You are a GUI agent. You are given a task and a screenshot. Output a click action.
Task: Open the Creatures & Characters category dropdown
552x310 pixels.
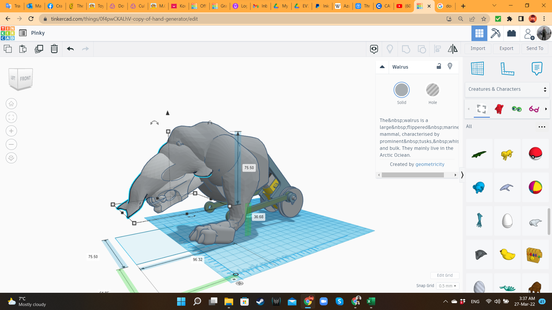coord(507,89)
